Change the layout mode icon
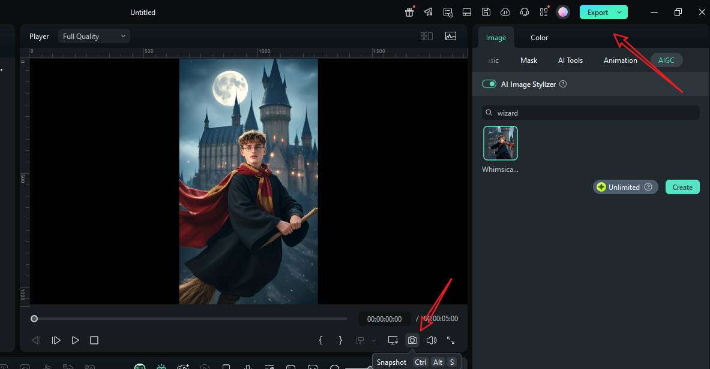 point(467,12)
